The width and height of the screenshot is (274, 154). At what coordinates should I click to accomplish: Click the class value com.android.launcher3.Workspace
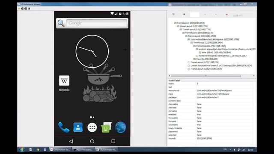coord(213,94)
